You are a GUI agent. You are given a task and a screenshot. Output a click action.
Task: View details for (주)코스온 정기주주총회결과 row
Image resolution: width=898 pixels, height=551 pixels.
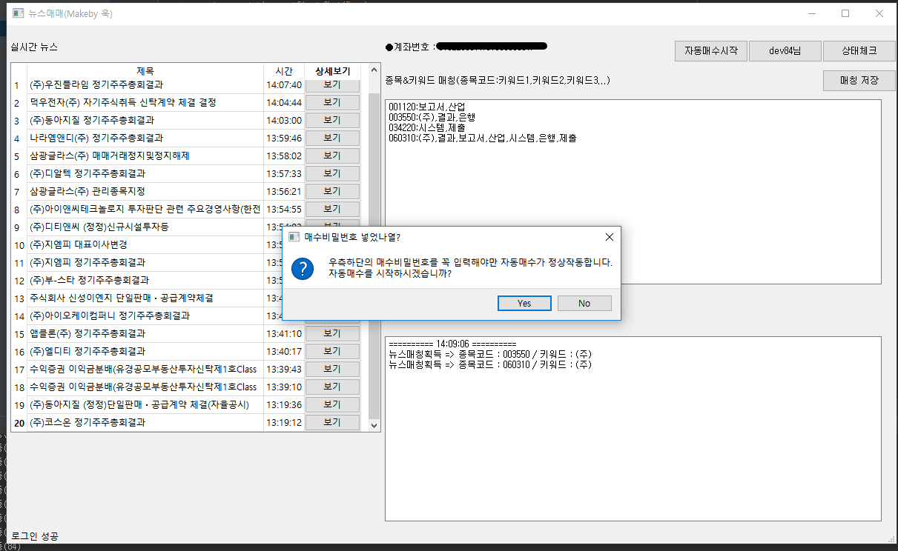tap(332, 422)
